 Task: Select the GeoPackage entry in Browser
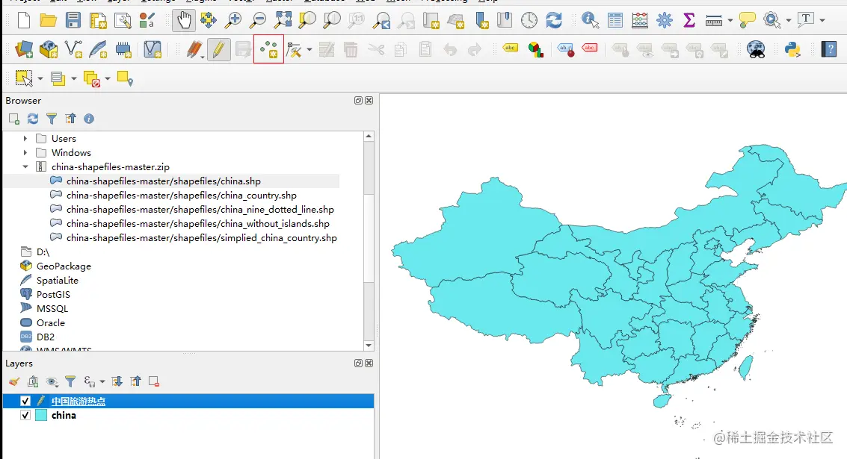click(64, 266)
